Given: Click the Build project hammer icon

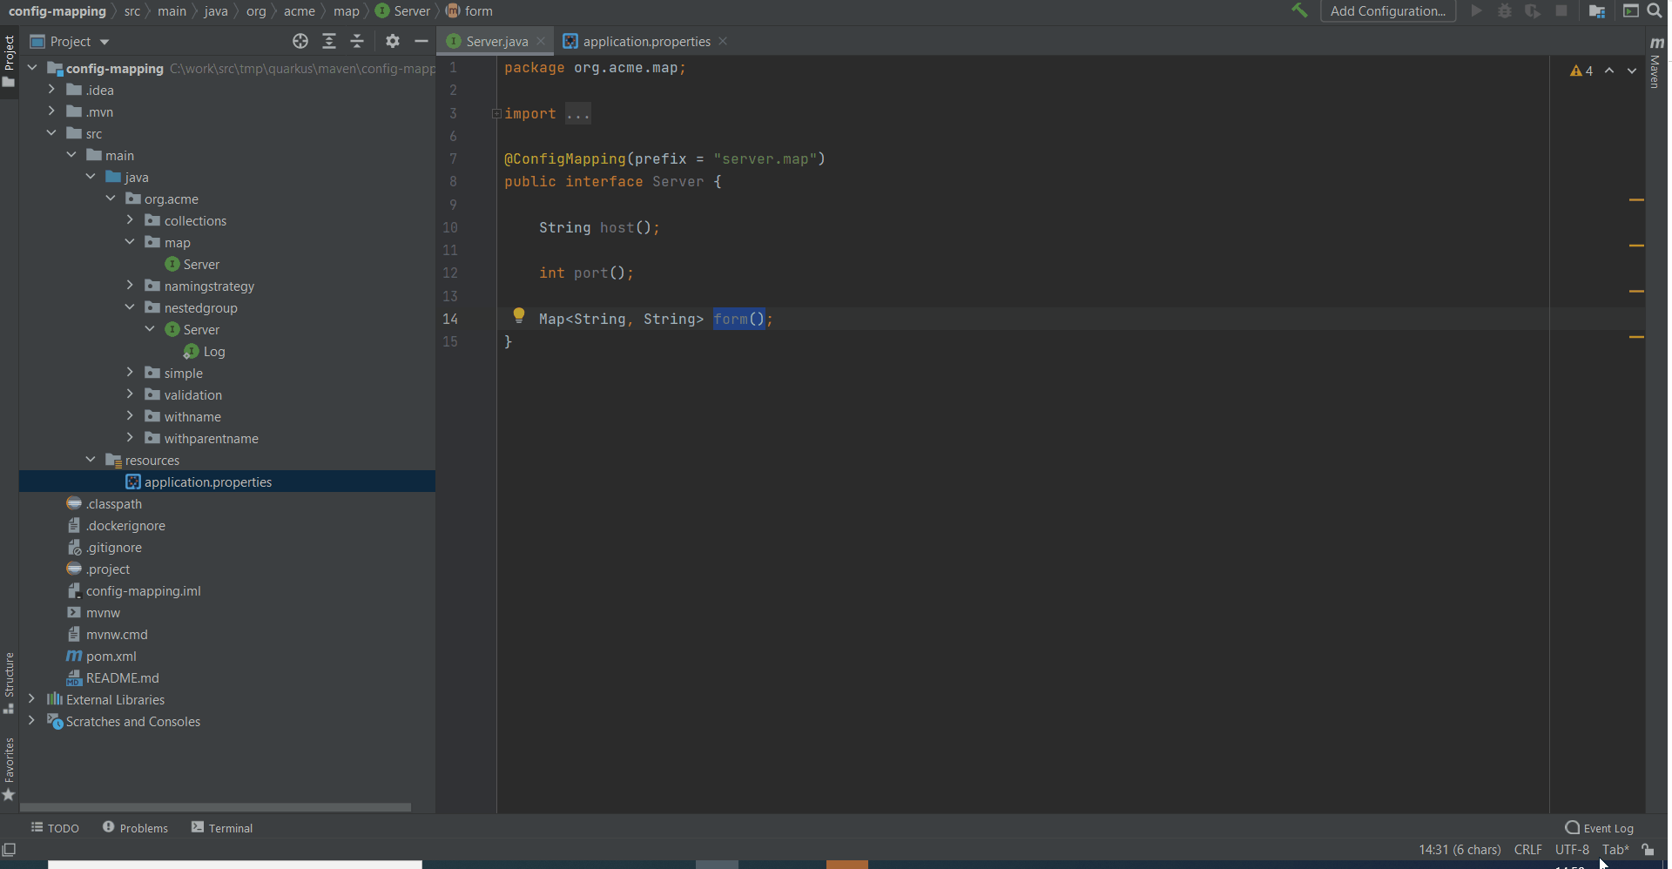Looking at the screenshot, I should (1299, 10).
